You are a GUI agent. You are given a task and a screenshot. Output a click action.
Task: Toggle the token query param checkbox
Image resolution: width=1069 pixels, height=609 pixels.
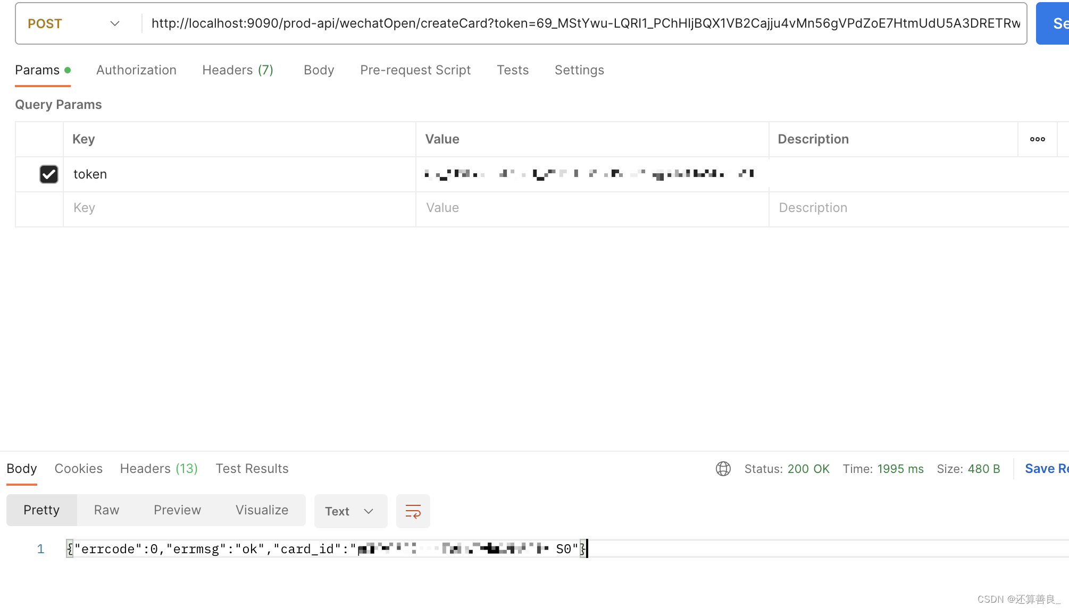(48, 174)
